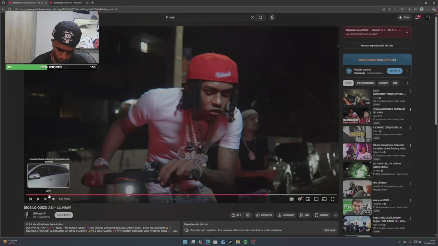Open the menu for the reaccion DIOS LO QUIZO video
Viewport: 438px width, 246px height.
click(410, 110)
